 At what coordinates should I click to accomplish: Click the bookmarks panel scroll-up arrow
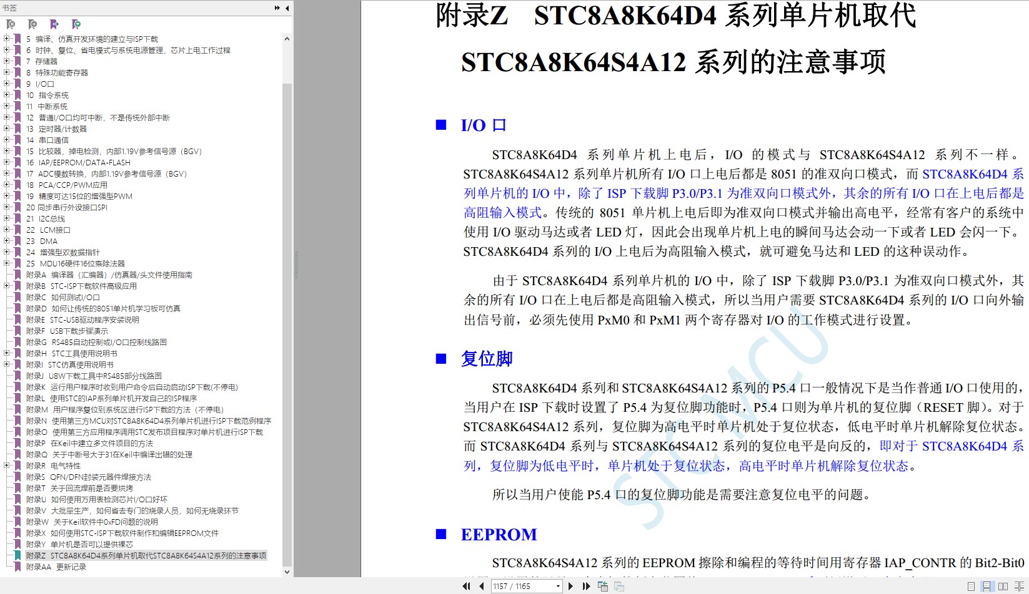tap(287, 39)
